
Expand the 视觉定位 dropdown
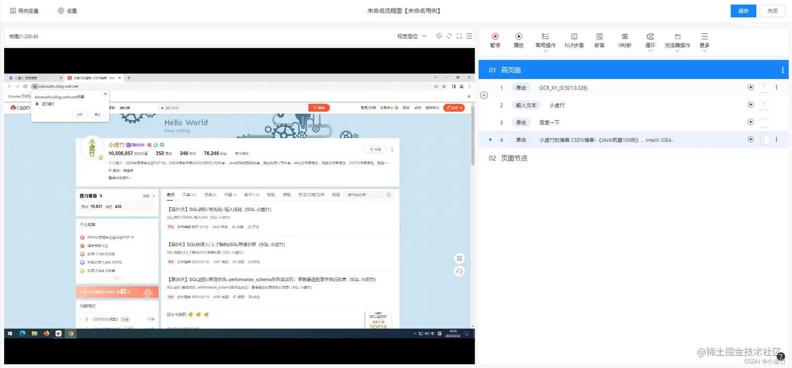pyautogui.click(x=412, y=36)
